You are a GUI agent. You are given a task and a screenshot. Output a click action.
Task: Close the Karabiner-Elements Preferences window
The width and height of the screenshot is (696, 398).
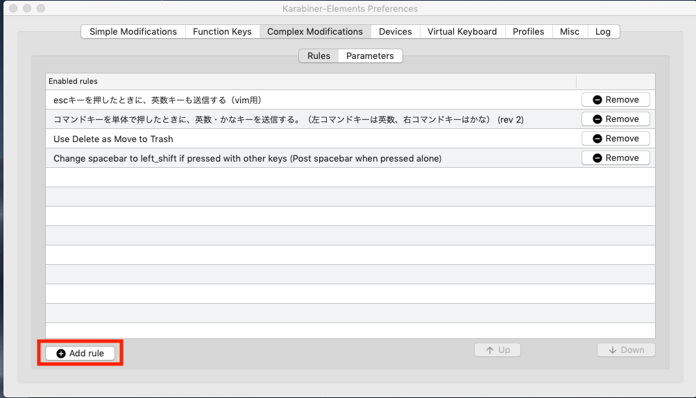click(13, 8)
